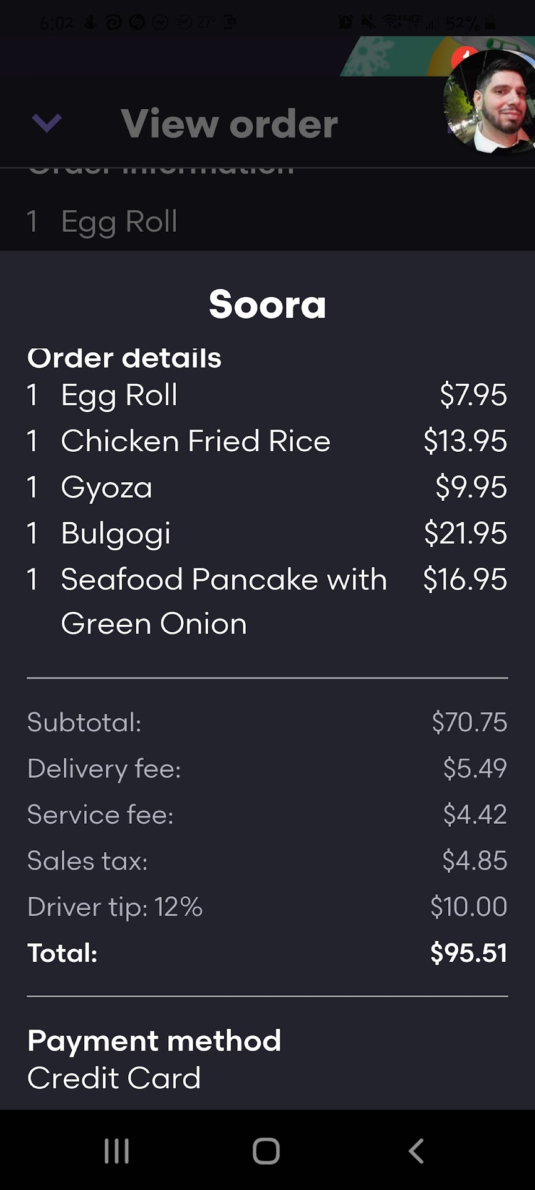Tap the Messenger notification icon in status bar
The width and height of the screenshot is (535, 1190).
coord(160,23)
